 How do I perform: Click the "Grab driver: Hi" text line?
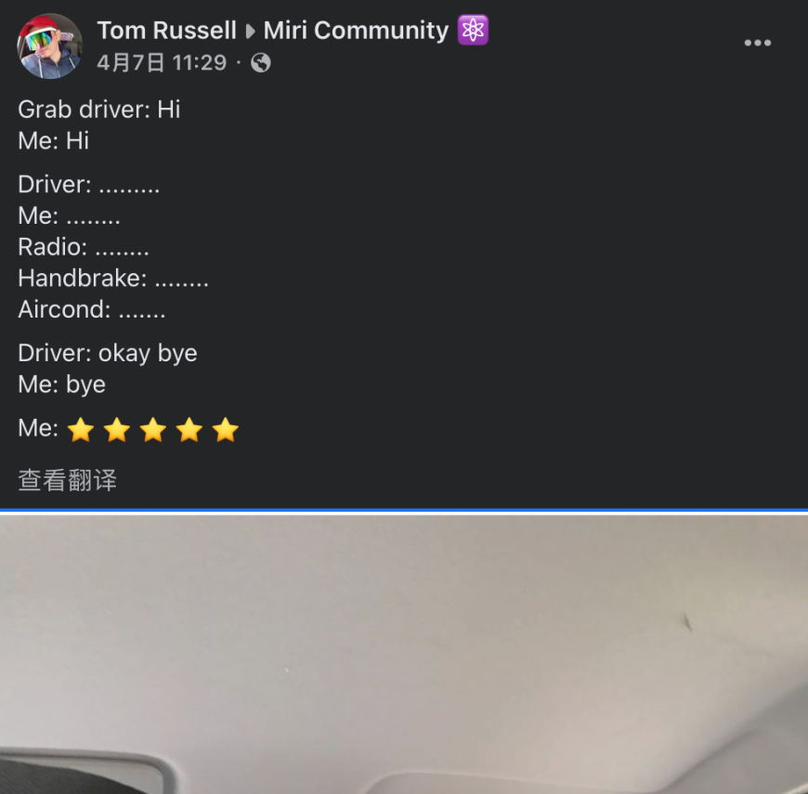(x=99, y=110)
